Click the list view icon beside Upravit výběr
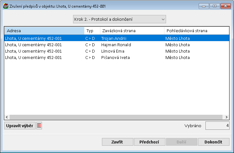Viewport: 234px width, 153px height. 39,126
